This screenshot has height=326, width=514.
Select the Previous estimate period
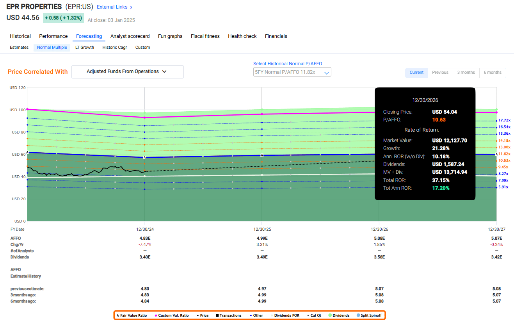pyautogui.click(x=440, y=73)
